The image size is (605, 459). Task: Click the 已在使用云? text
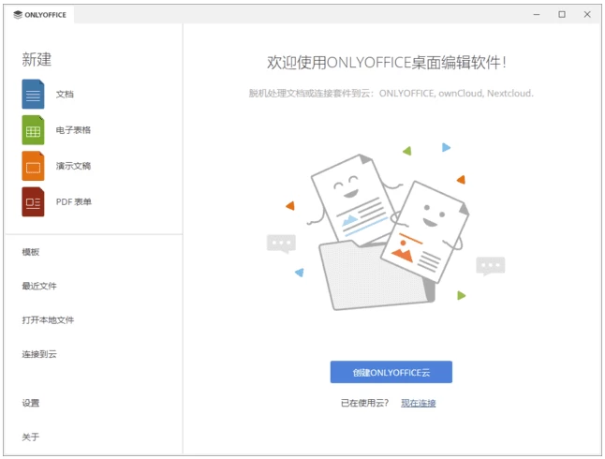[364, 403]
